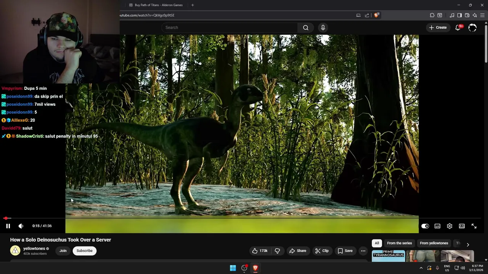Open the YouTube account avatar menu

click(x=472, y=27)
